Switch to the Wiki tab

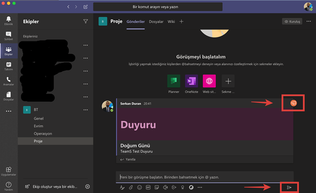(x=171, y=21)
